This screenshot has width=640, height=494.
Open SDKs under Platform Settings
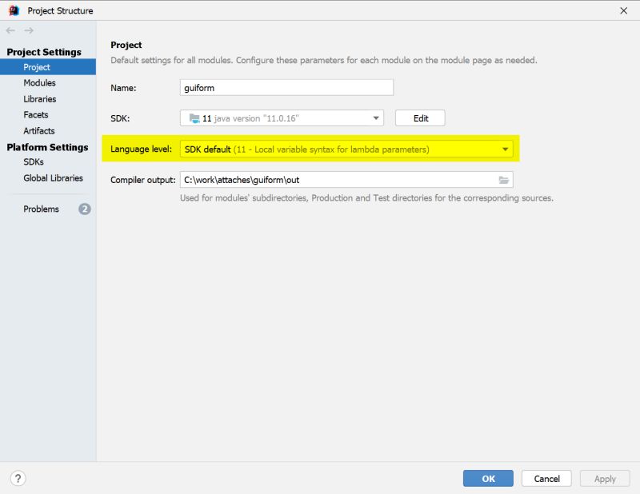(34, 162)
